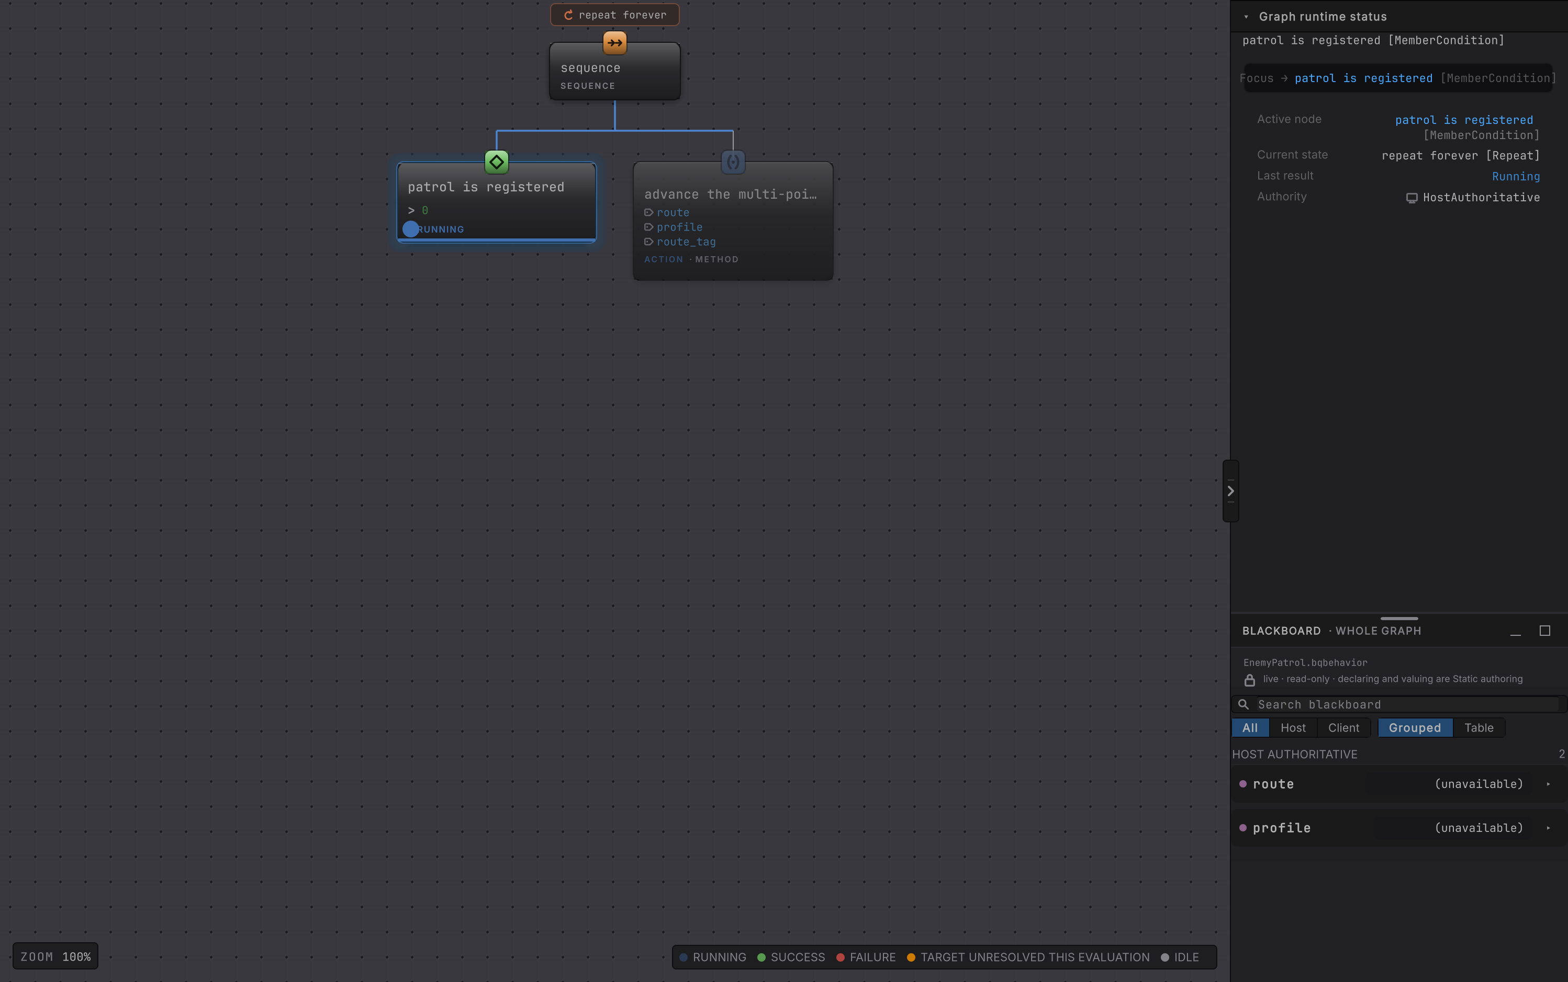Image resolution: width=1568 pixels, height=982 pixels.
Task: Expand the route blackboard entry
Action: 1548,784
